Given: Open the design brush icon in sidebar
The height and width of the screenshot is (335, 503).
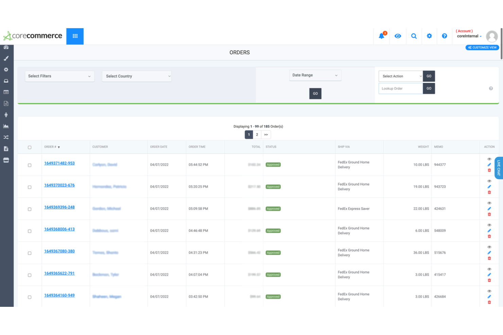Looking at the screenshot, I should pyautogui.click(x=6, y=58).
